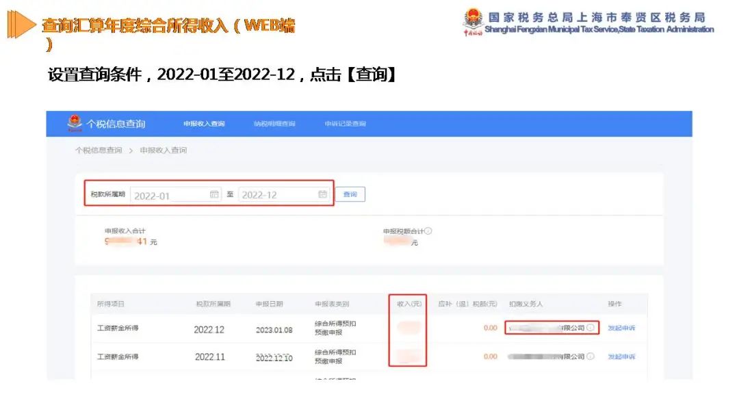Viewport: 739px width, 416px height.
Task: Click 个税信息查询 breadcrumb link
Action: [99, 151]
